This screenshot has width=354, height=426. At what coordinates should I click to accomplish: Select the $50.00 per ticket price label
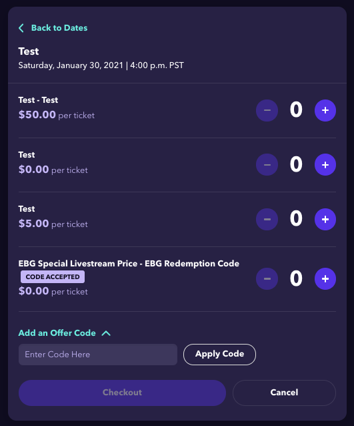point(57,115)
